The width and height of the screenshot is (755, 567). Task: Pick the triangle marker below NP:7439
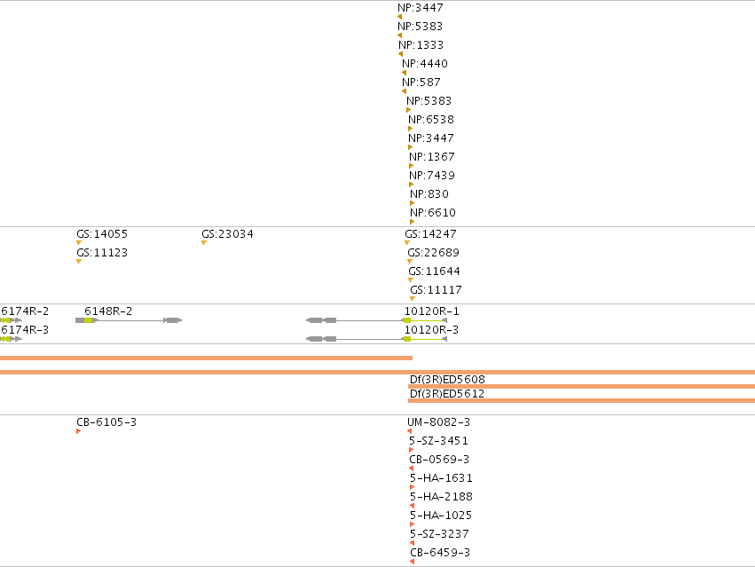coord(411,185)
